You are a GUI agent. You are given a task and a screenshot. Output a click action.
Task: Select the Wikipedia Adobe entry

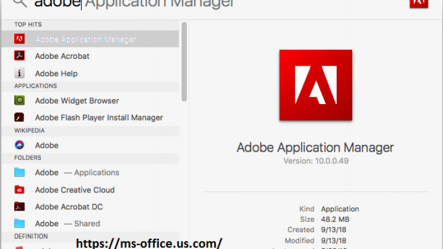pos(90,145)
